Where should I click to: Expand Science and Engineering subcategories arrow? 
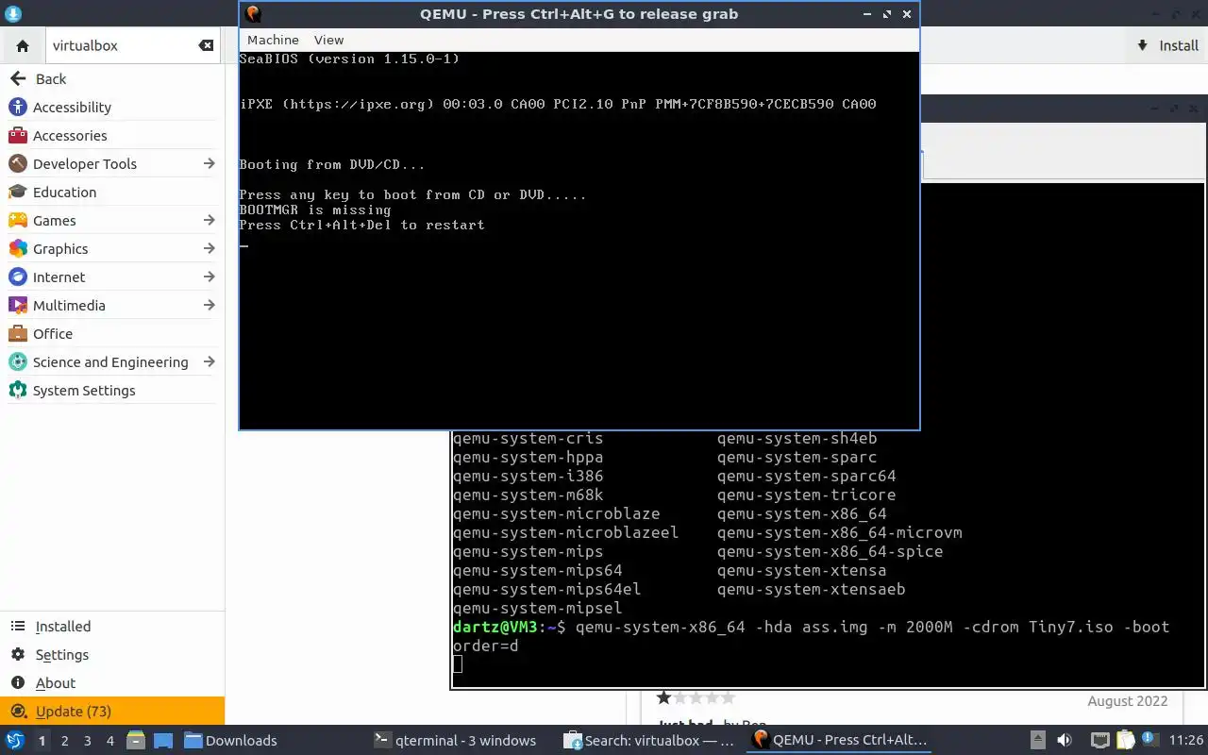tap(209, 361)
